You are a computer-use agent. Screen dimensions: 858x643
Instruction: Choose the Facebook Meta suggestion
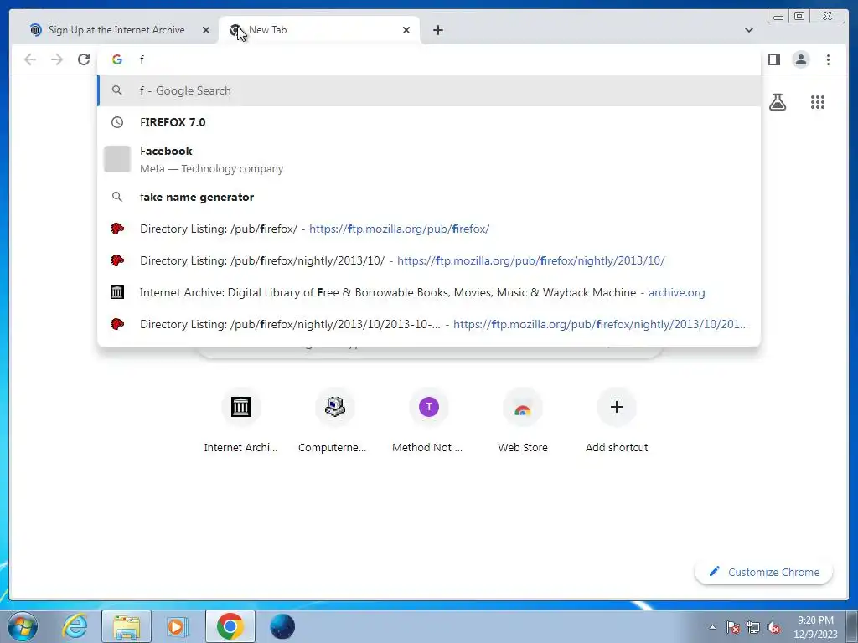[429, 160]
